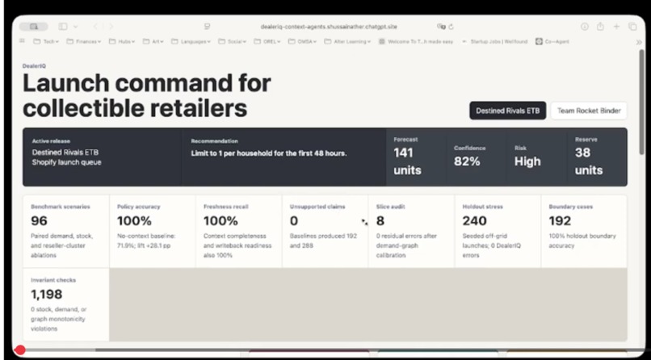Click the Policy accuracy 100% card
This screenshot has width=651, height=360.
153,231
